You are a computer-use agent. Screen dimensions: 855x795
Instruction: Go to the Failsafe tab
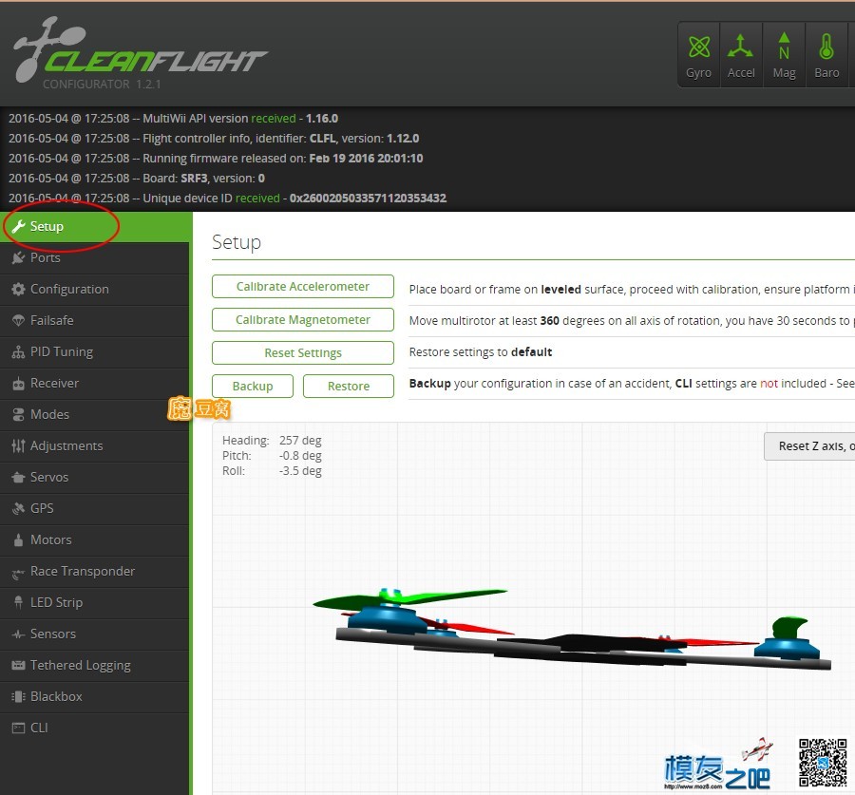(95, 321)
